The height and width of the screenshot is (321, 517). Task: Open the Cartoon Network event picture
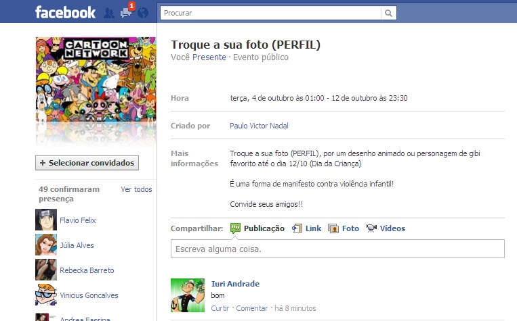tap(96, 80)
